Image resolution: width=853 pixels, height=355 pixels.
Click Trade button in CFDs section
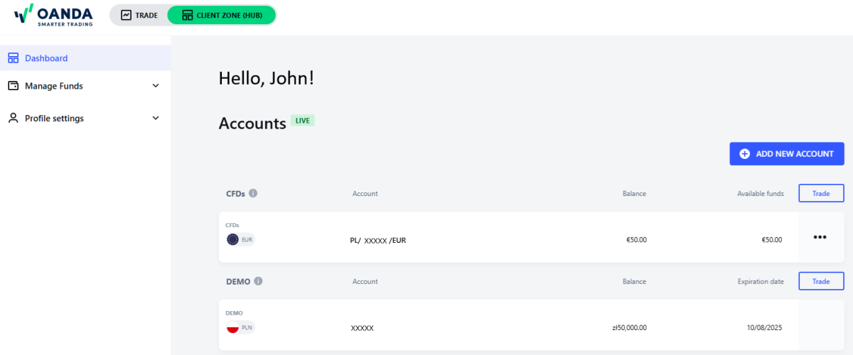coord(821,193)
